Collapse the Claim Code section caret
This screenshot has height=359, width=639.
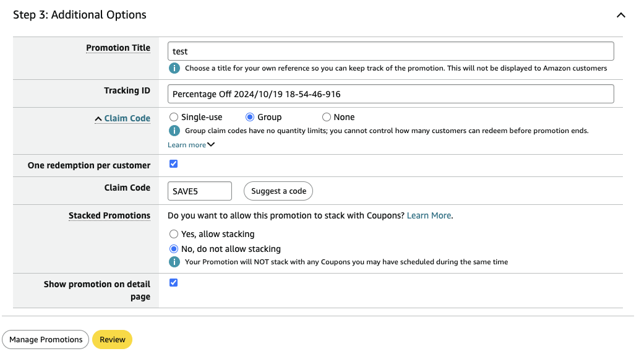click(x=98, y=119)
